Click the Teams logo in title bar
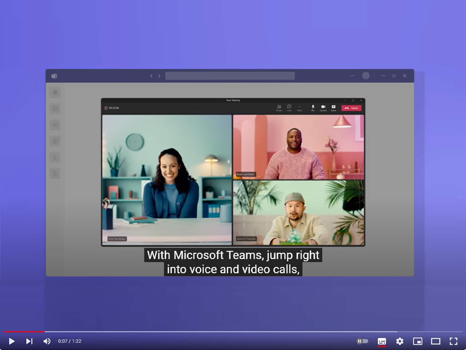 point(54,76)
